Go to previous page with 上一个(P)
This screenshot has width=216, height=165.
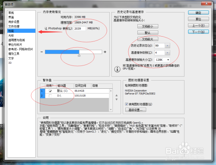pos(198,25)
